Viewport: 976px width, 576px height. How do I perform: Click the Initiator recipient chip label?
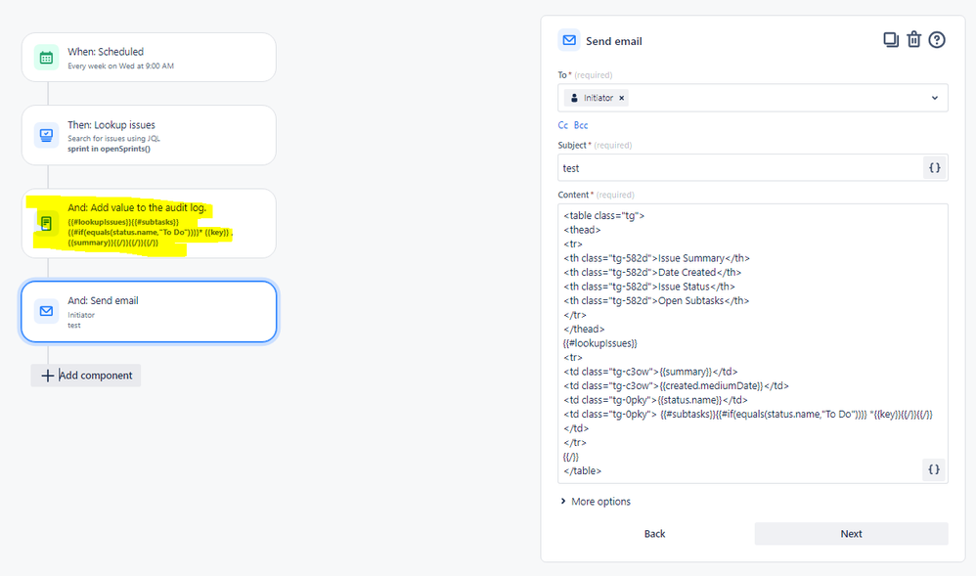pos(599,98)
